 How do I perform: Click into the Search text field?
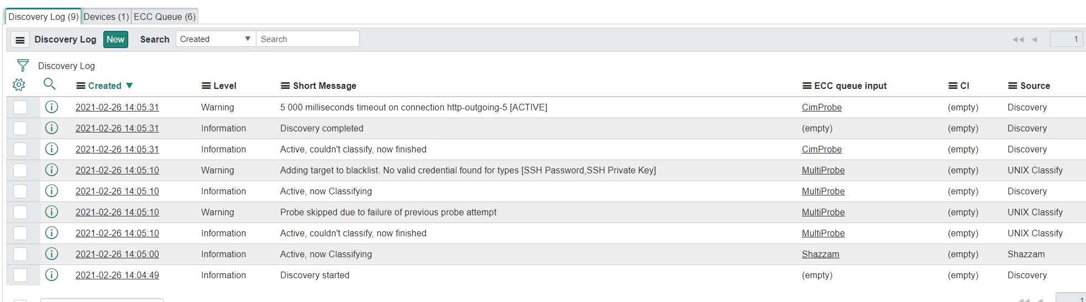pyautogui.click(x=307, y=39)
